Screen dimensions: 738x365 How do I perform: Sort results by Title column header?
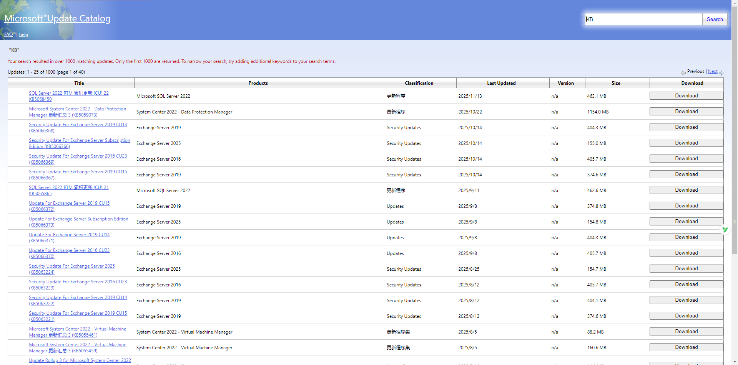click(79, 83)
